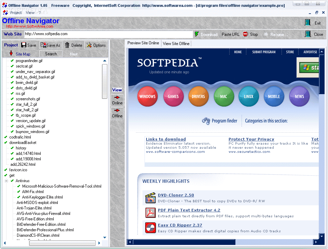Image resolution: width=328 pixels, height=249 pixels.
Task: Click the View Offline red arrow
Action: tap(117, 110)
